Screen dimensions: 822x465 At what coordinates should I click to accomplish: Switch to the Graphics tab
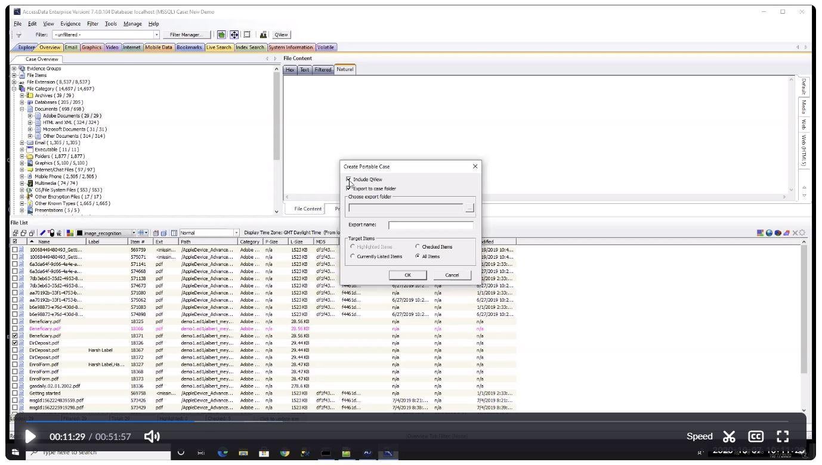point(91,47)
